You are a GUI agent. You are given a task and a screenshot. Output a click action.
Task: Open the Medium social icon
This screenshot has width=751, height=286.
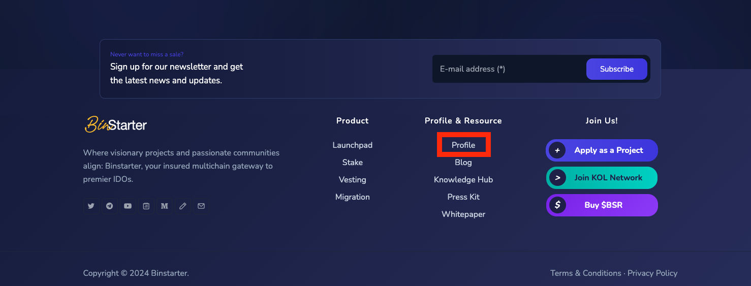tap(164, 206)
